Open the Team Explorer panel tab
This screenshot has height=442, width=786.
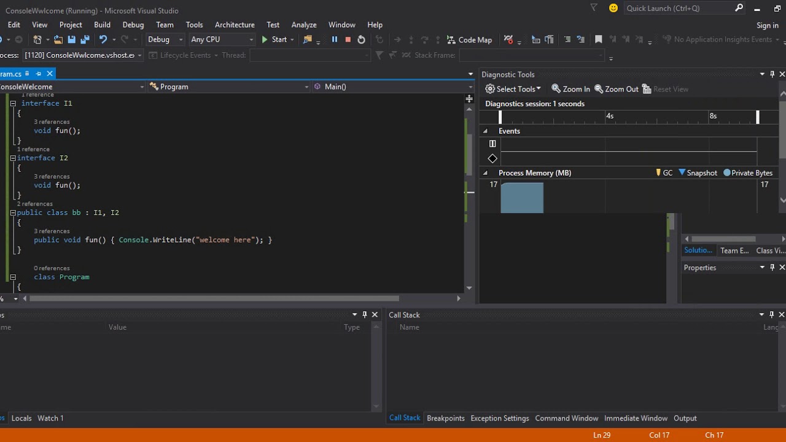coord(734,250)
